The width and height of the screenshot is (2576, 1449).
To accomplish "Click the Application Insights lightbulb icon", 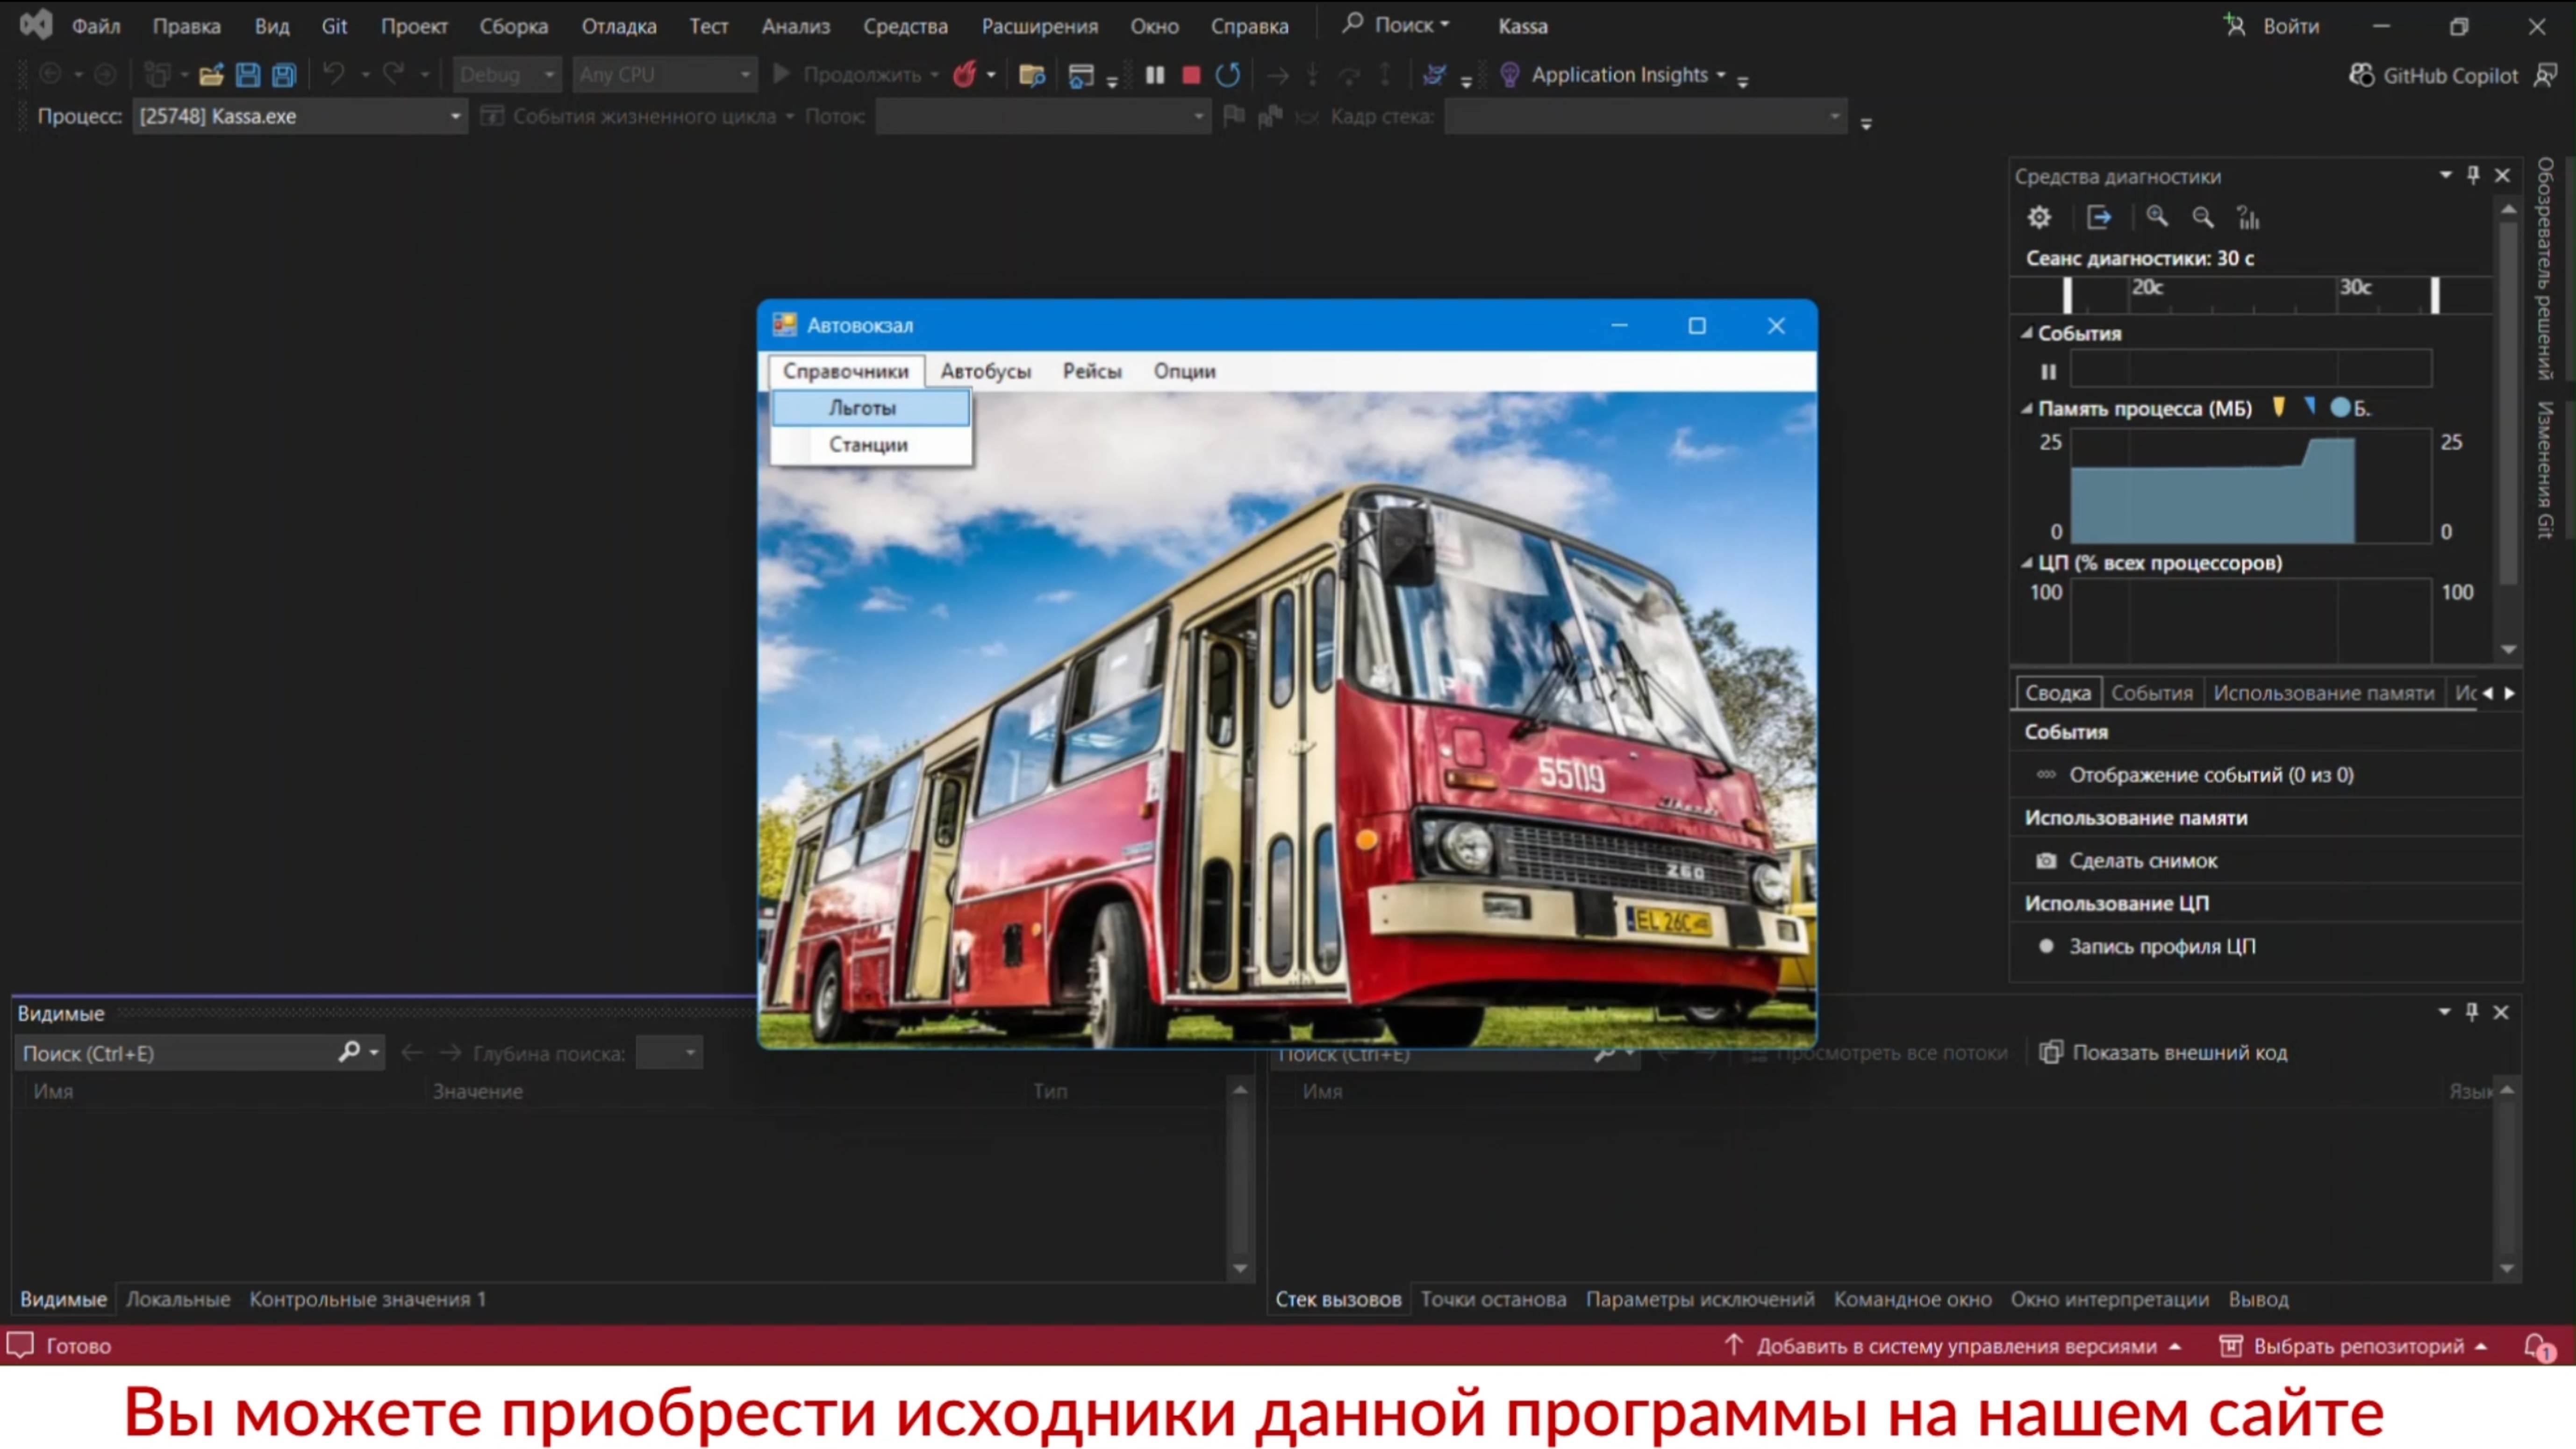I will click(1510, 74).
